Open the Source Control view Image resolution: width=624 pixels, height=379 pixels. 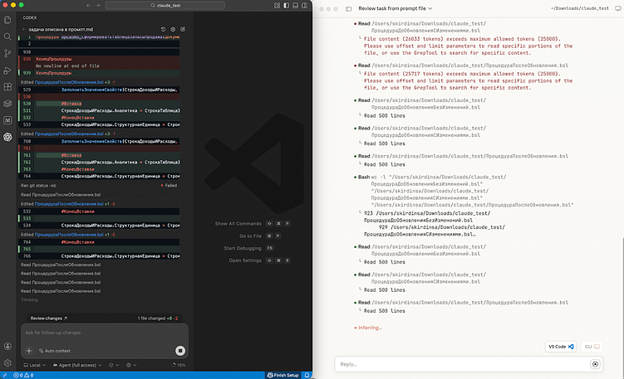coord(7,54)
